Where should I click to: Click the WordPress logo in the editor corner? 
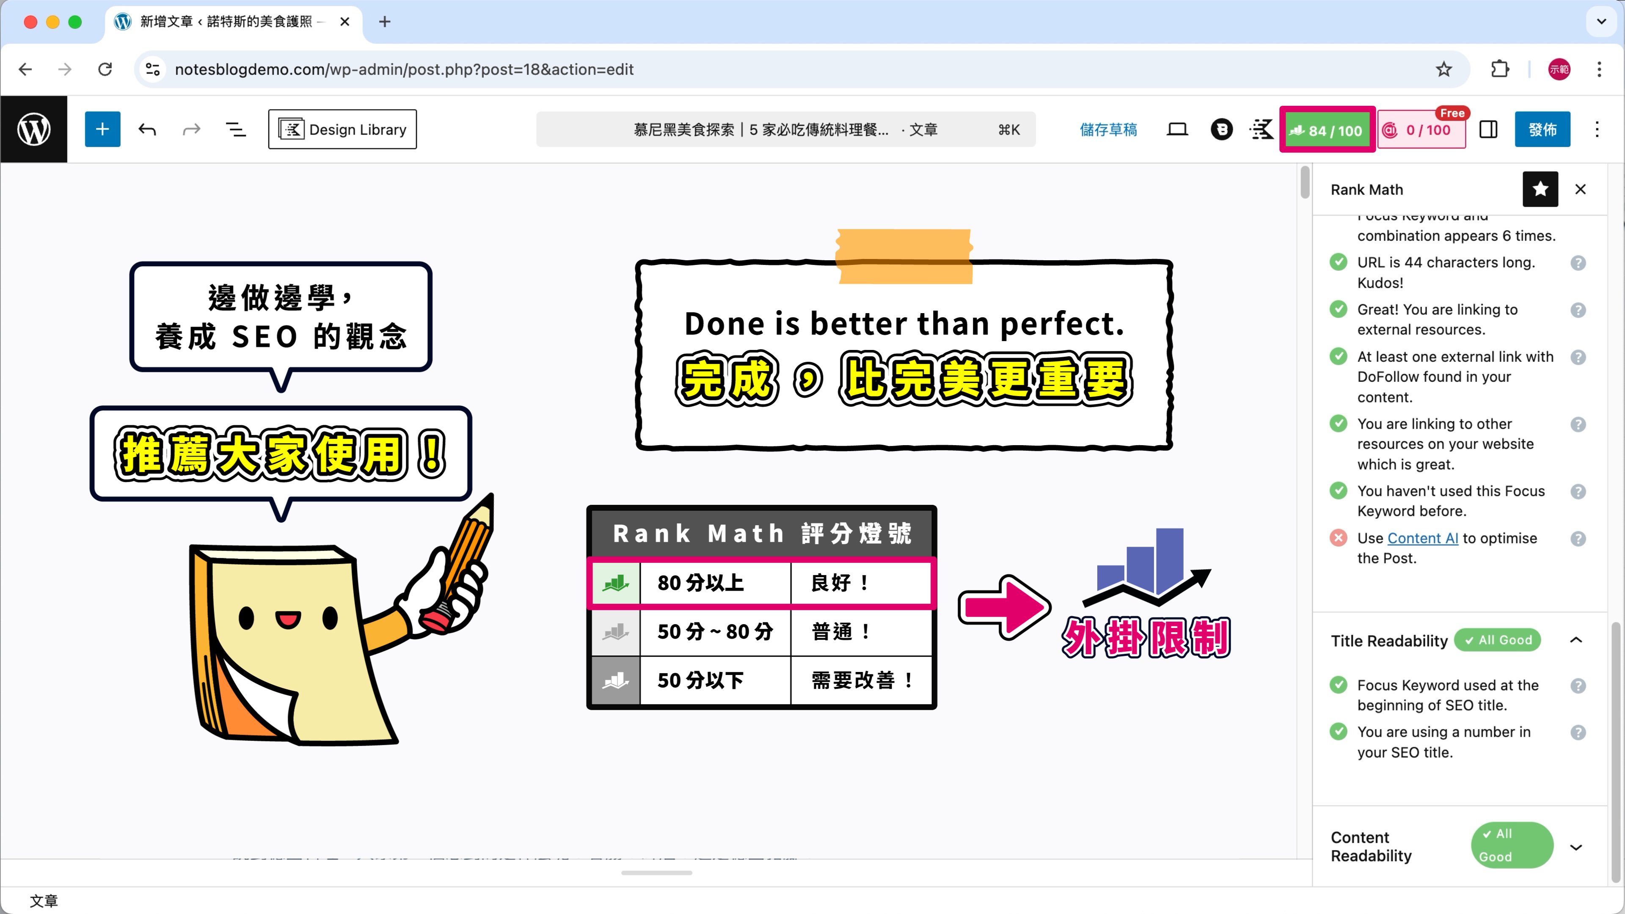click(x=33, y=129)
